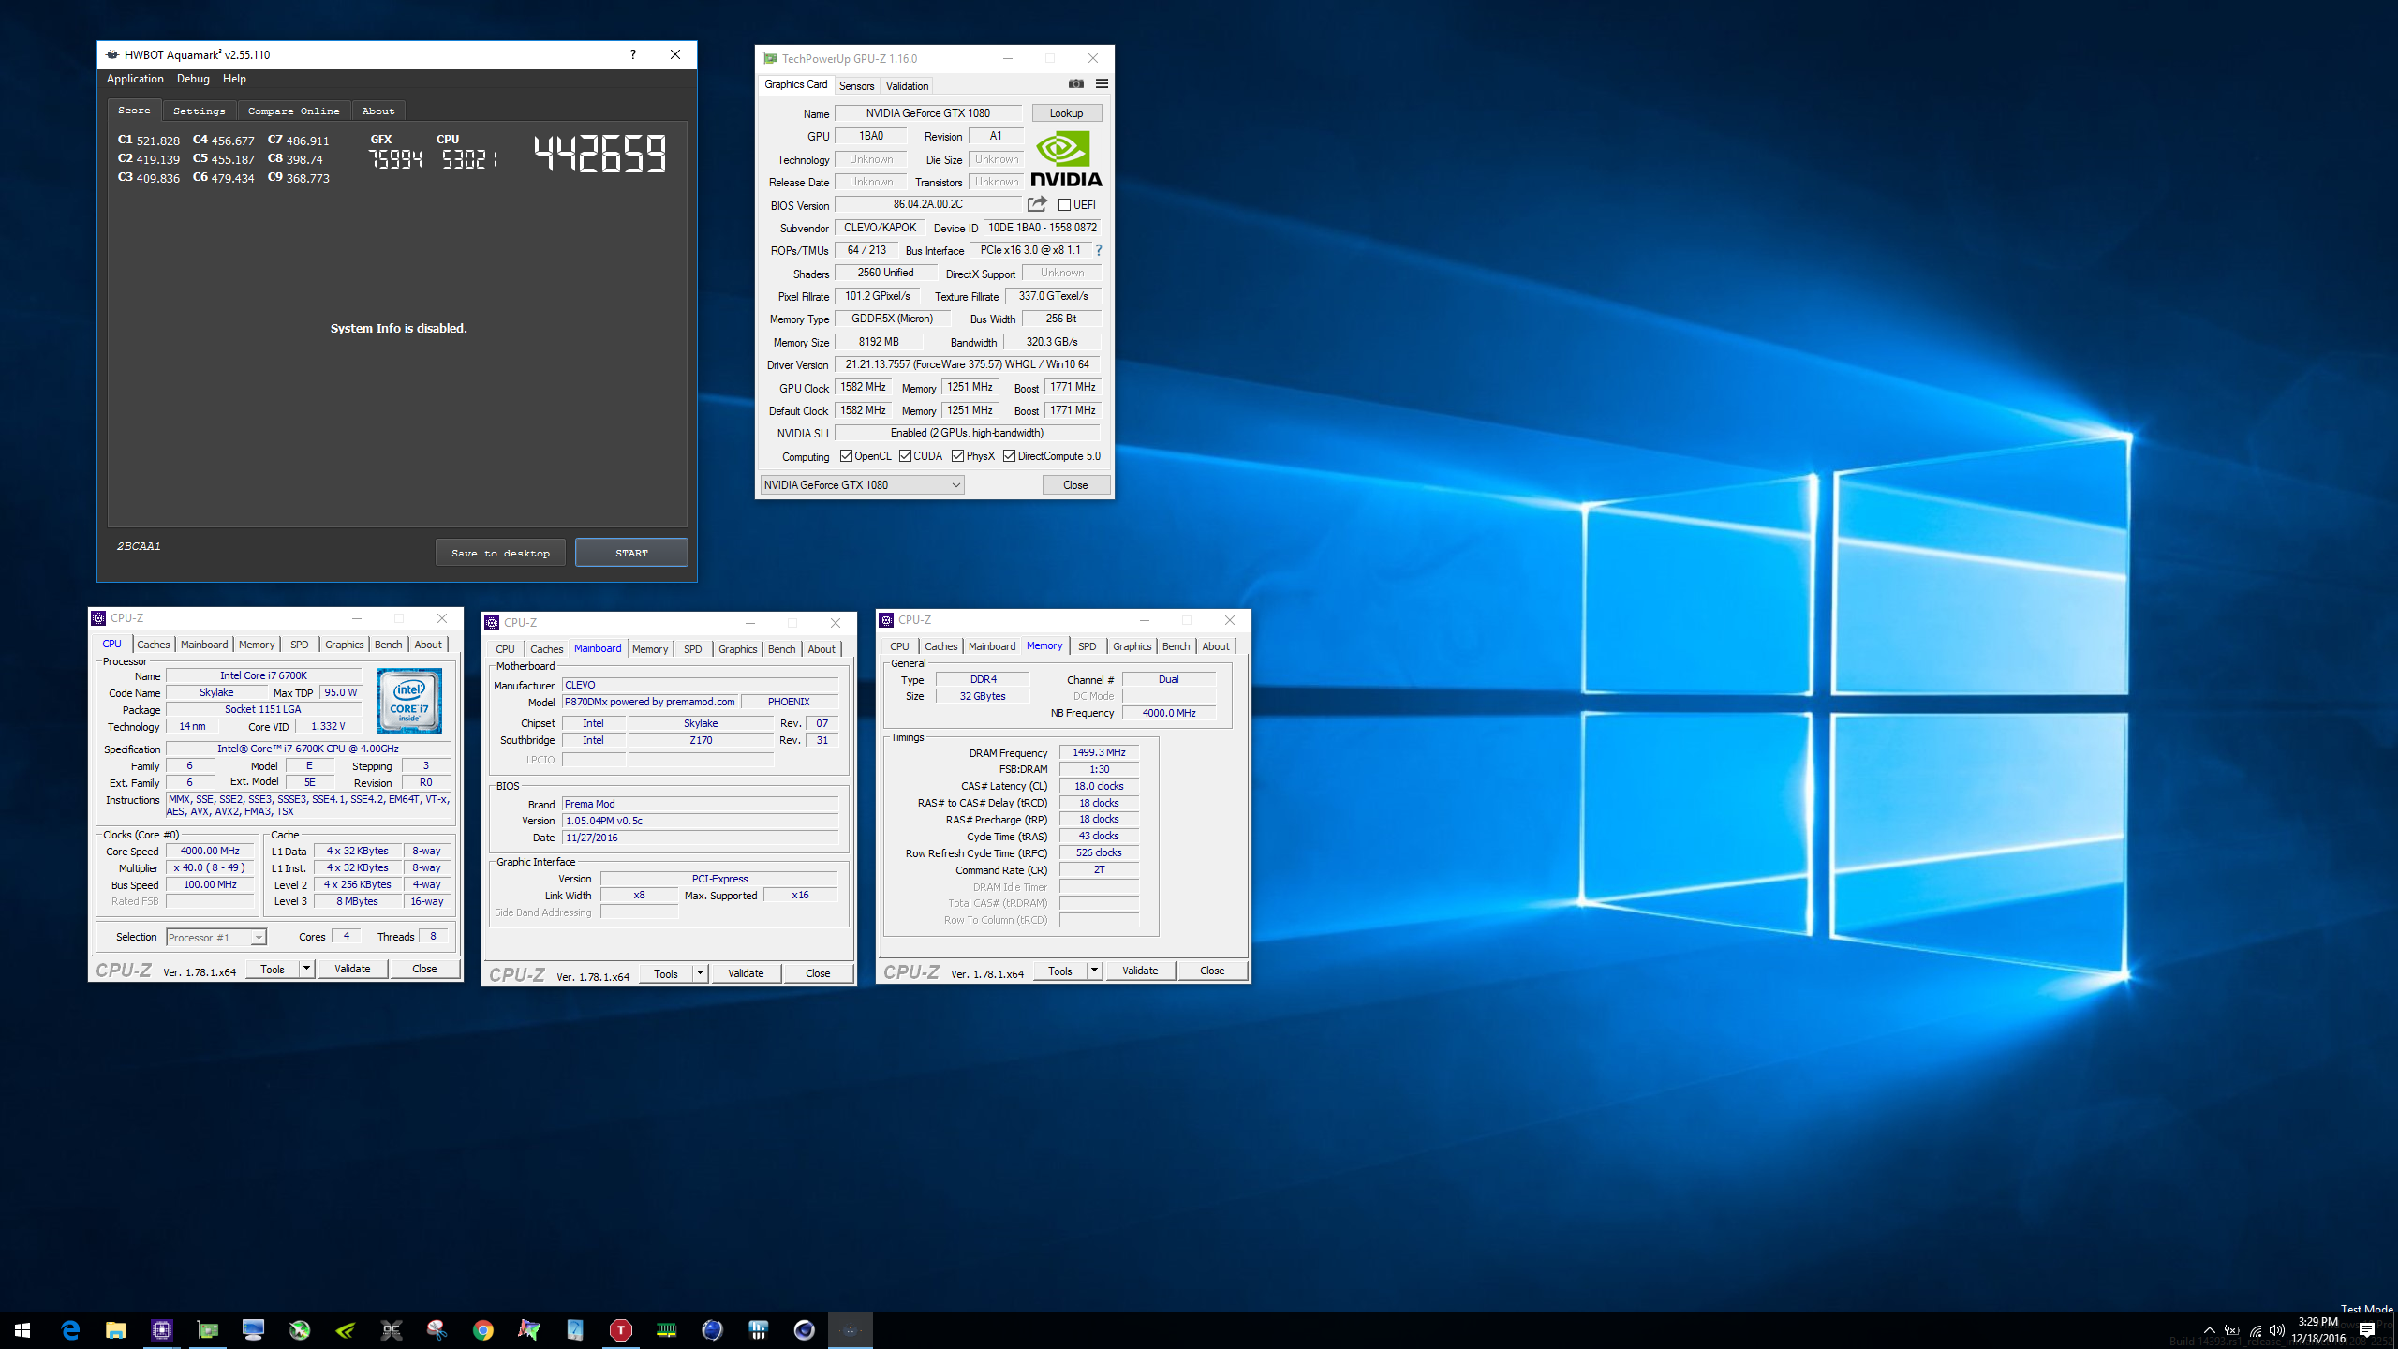Click the Bus Interface question mark icon
The image size is (2398, 1349).
[x=1099, y=250]
